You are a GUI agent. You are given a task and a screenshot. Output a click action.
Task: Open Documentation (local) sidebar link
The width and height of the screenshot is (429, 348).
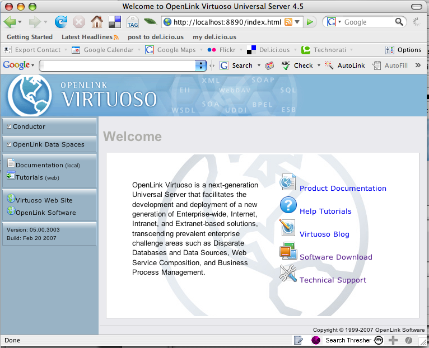tap(44, 164)
